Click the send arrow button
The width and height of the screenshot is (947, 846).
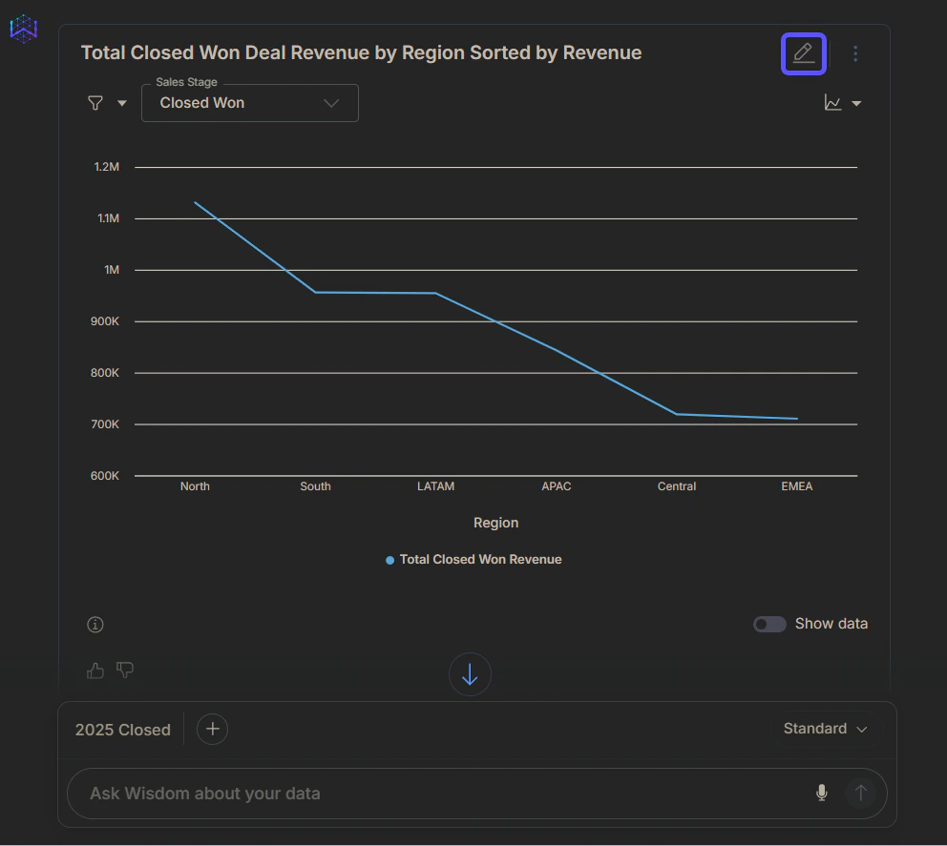coord(861,793)
